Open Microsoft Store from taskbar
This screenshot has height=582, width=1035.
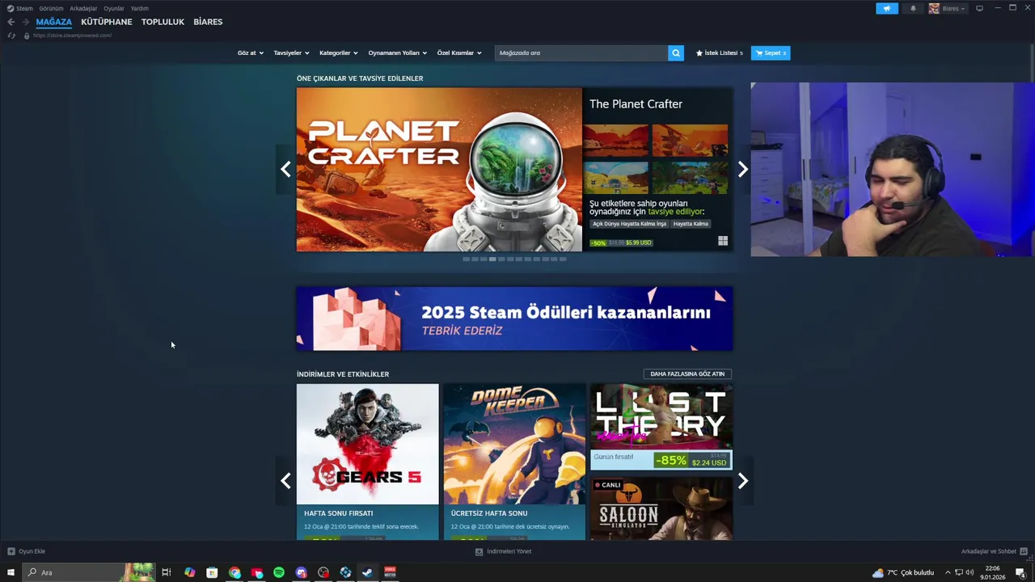212,572
